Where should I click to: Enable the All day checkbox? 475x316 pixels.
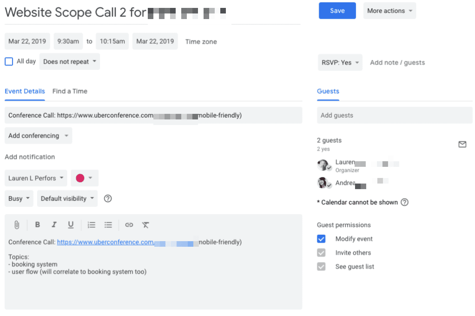coord(9,61)
